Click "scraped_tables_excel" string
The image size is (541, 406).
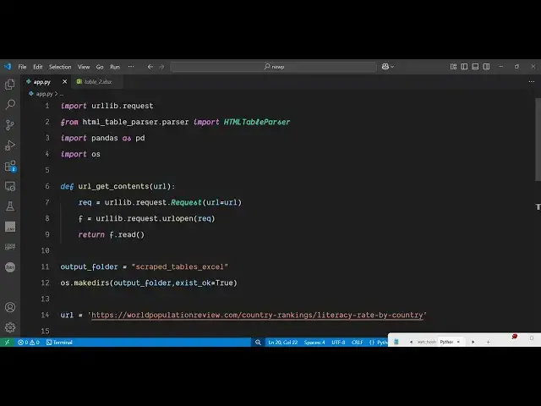coord(179,266)
